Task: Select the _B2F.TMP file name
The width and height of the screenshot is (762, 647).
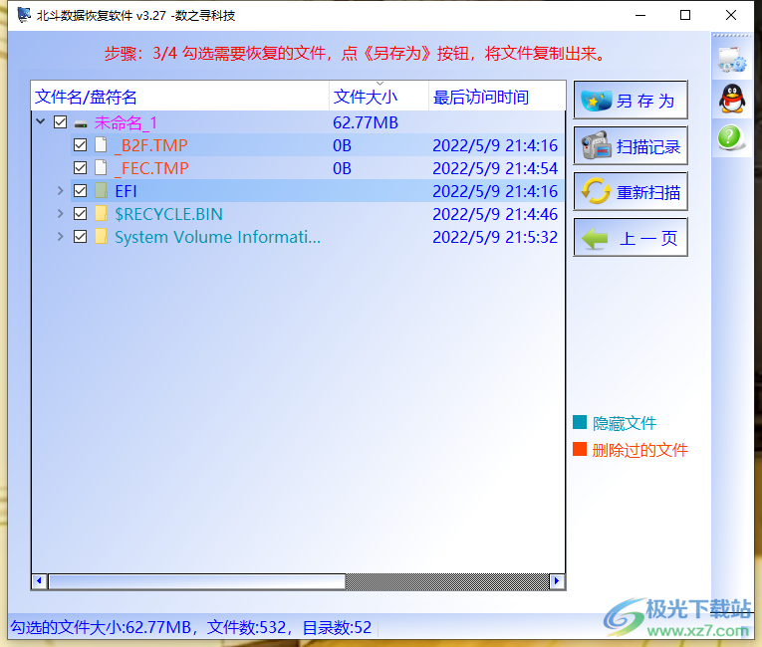Action: point(151,145)
